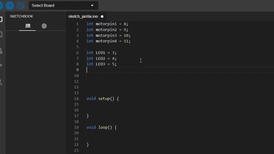
Task: Click the line 'int LED2 = 4;'
Action: click(101, 58)
